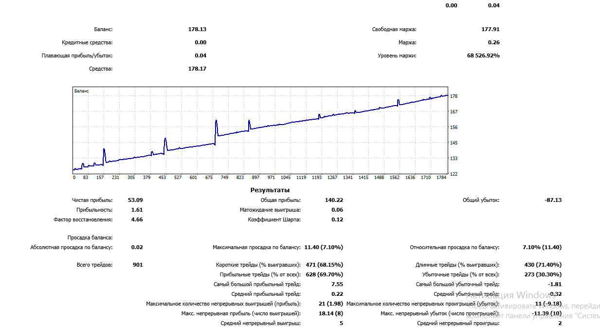Select the Уровень маржи label
The image size is (600, 327).
397,55
